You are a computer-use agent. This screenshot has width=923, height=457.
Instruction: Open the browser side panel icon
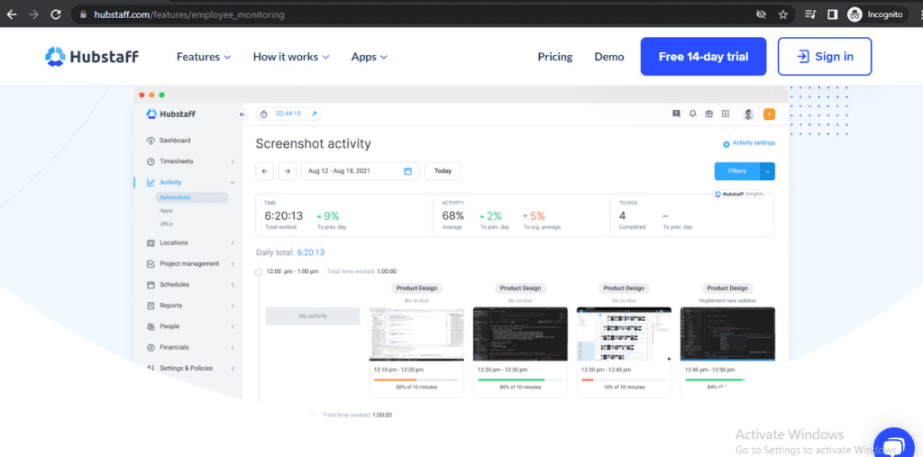pos(832,14)
